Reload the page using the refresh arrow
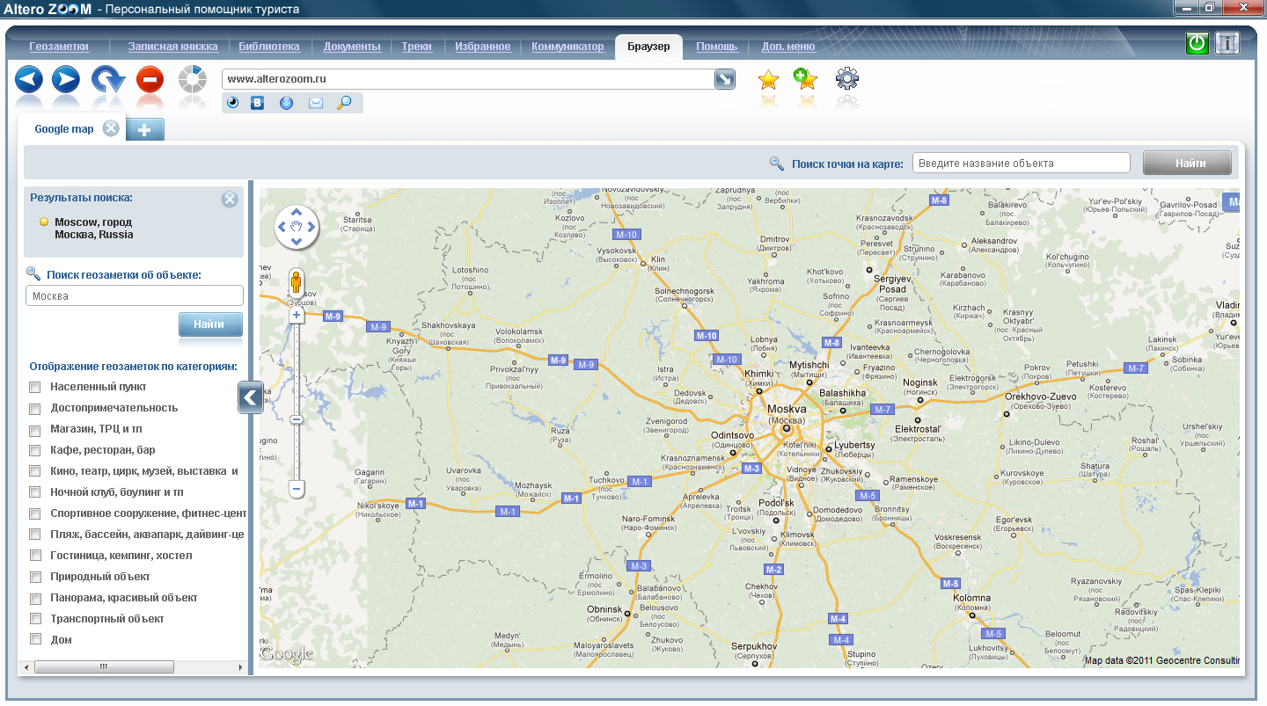The image size is (1267, 706). point(108,80)
